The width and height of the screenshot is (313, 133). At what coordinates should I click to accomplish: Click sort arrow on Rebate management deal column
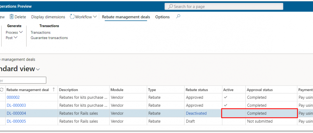pyautogui.click(x=54, y=90)
